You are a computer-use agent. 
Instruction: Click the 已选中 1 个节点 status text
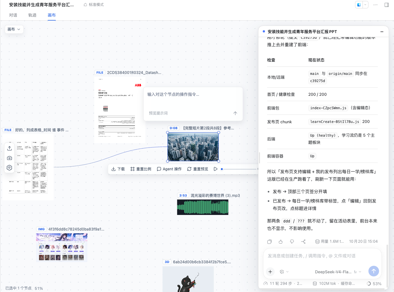(18, 288)
